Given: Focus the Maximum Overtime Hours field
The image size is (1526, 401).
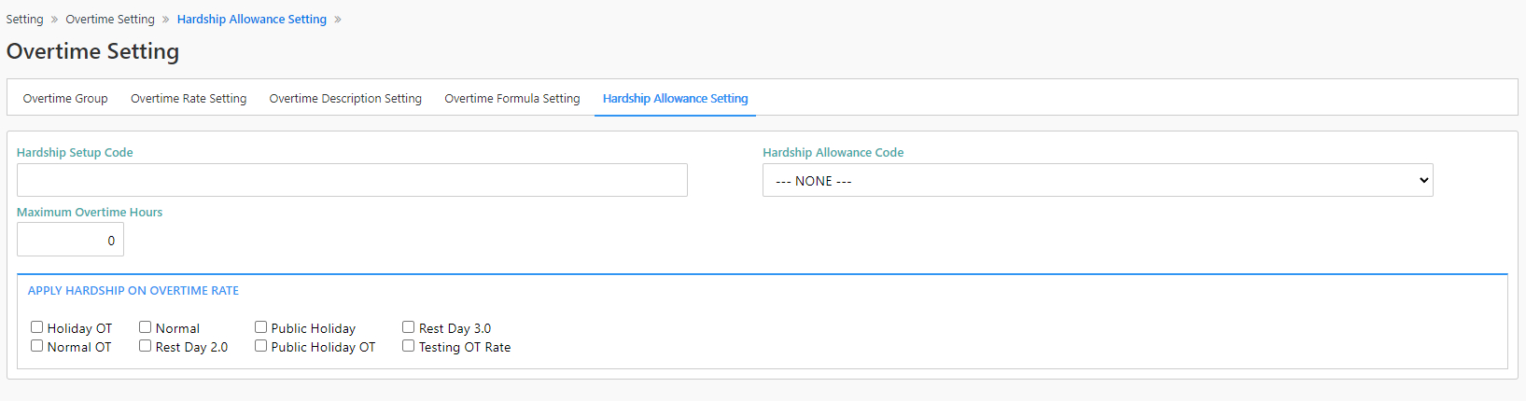Looking at the screenshot, I should [x=70, y=240].
